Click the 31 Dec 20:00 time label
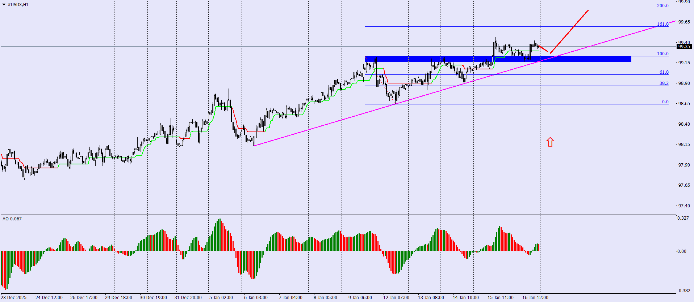 [x=188, y=298]
